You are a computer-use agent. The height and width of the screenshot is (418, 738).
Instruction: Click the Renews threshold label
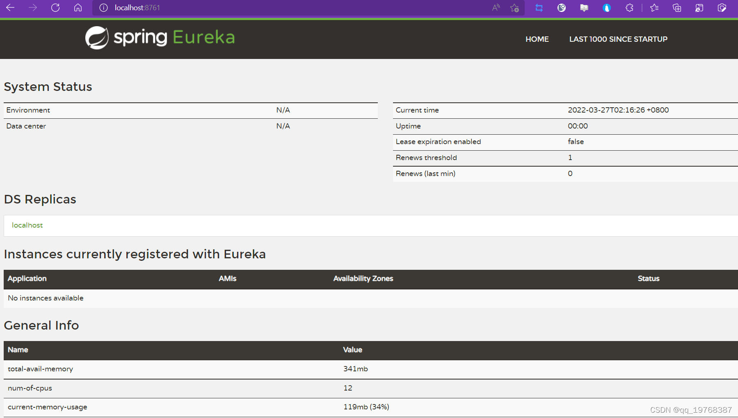426,158
